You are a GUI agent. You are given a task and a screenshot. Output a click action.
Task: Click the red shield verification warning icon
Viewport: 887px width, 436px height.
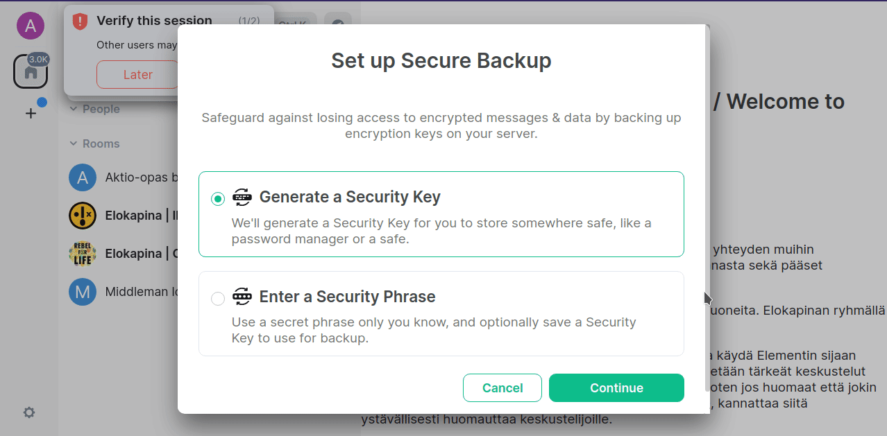81,21
